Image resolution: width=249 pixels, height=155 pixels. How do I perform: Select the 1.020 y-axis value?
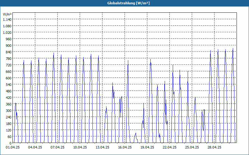7,33
